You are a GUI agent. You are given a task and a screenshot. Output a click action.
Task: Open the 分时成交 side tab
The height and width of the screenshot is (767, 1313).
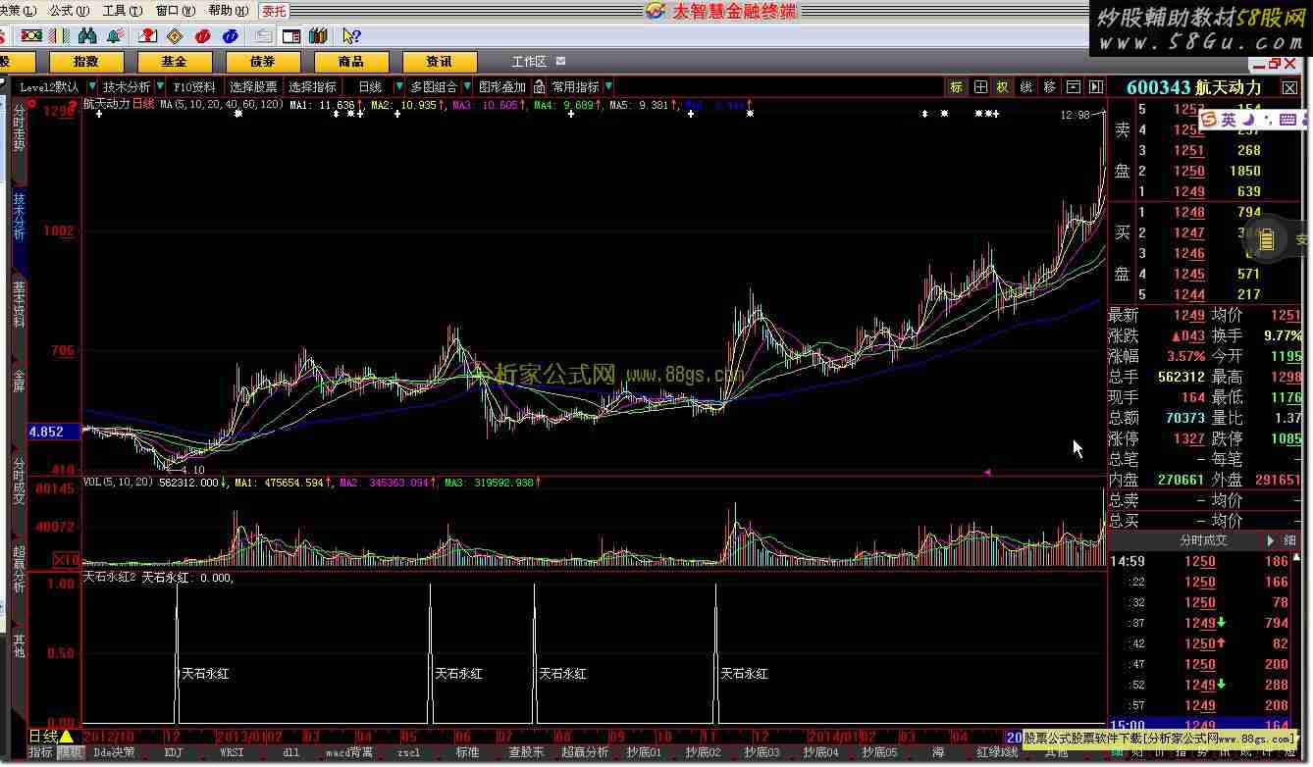[x=19, y=482]
